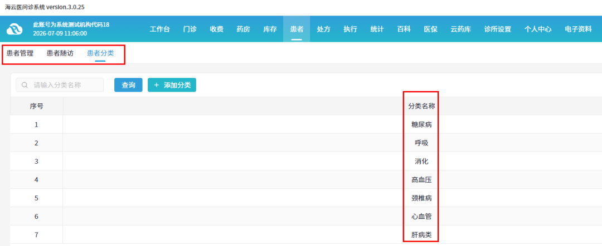The image size is (602, 246).
Task: Click sequence number 5 cell
Action: [x=36, y=198]
